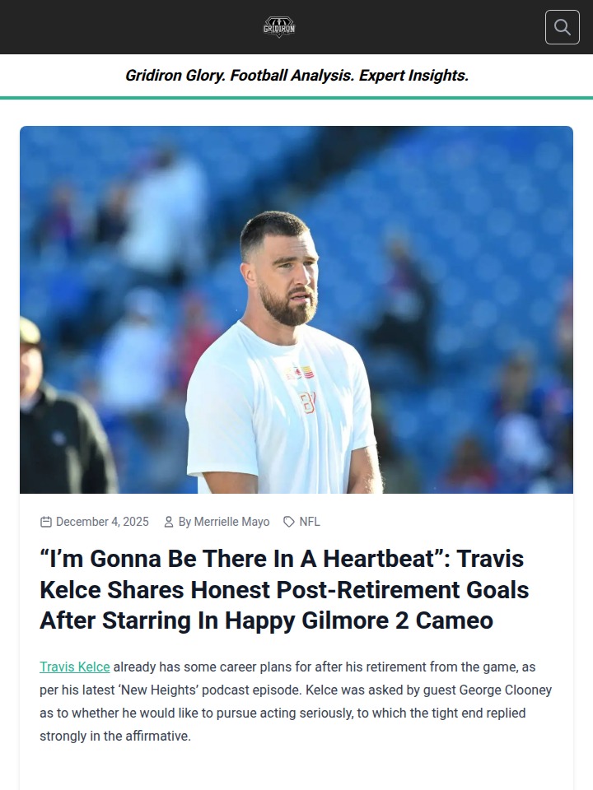Follow the green Travis Kelce hyperlink
The width and height of the screenshot is (593, 790).
coord(75,667)
